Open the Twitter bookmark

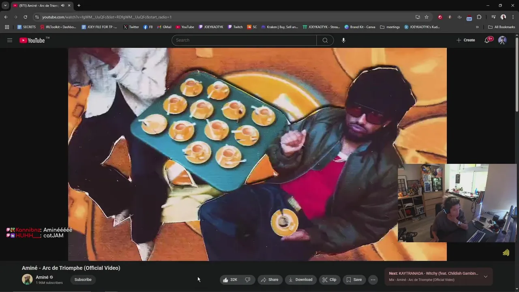(131, 27)
